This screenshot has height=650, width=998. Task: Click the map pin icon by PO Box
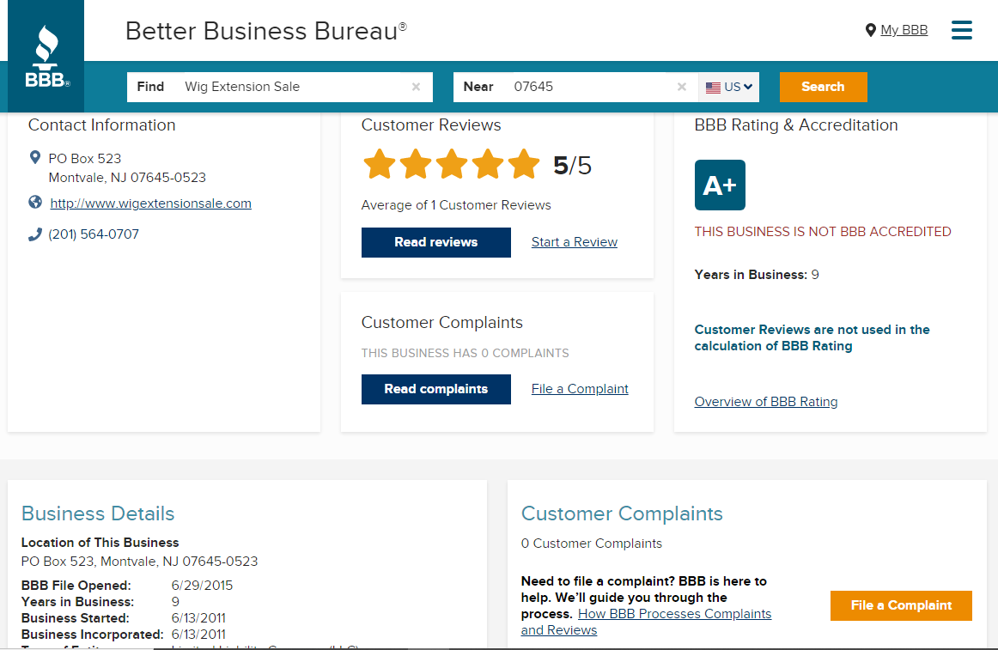coord(35,157)
